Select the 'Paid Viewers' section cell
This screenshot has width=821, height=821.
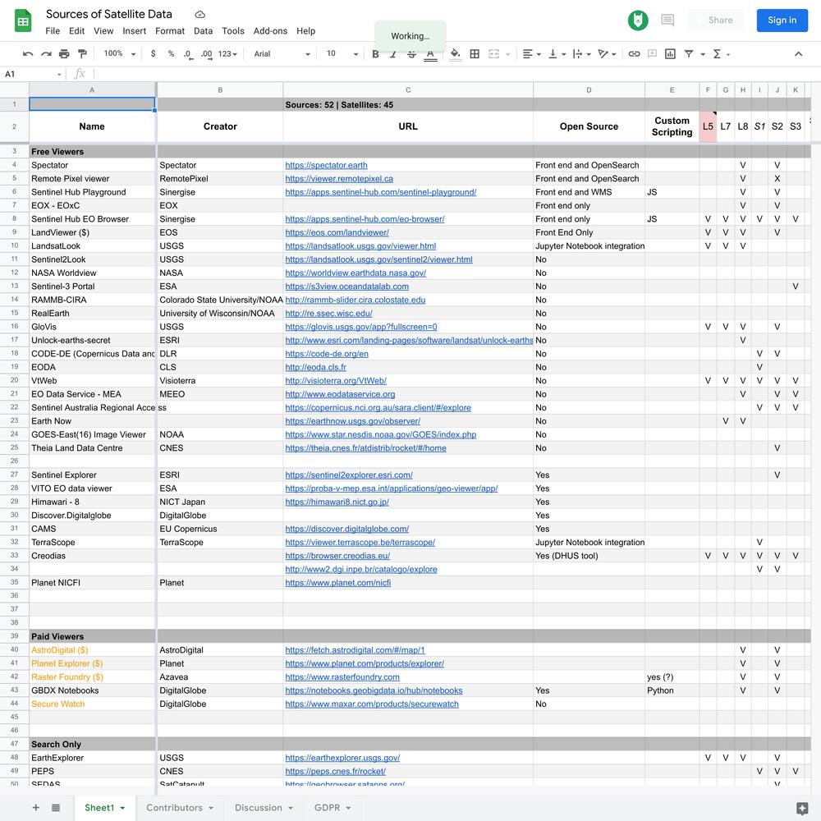[92, 636]
